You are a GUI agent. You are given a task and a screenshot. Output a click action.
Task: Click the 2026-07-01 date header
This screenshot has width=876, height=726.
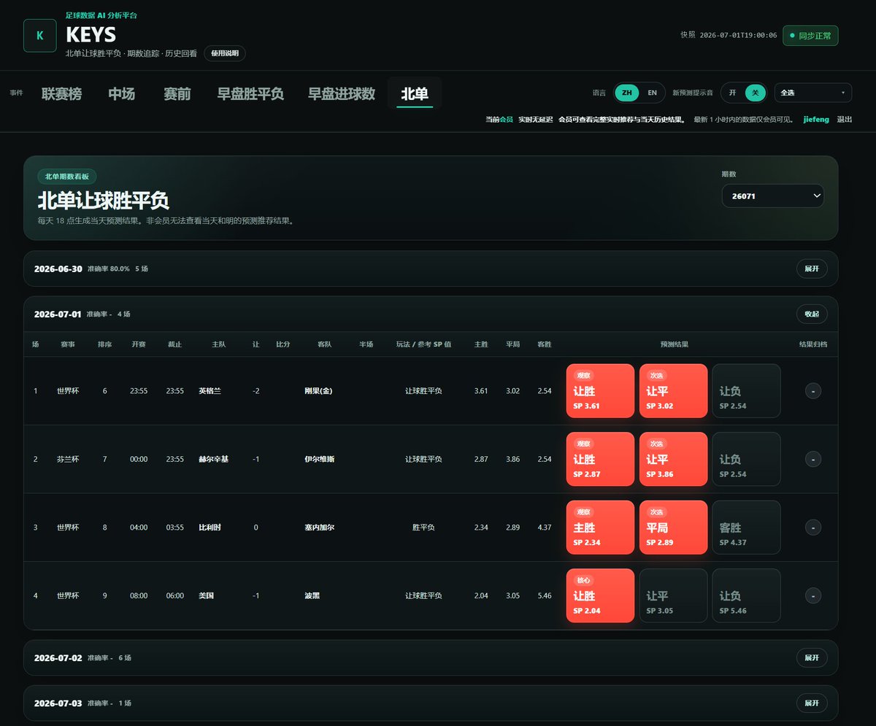[58, 314]
